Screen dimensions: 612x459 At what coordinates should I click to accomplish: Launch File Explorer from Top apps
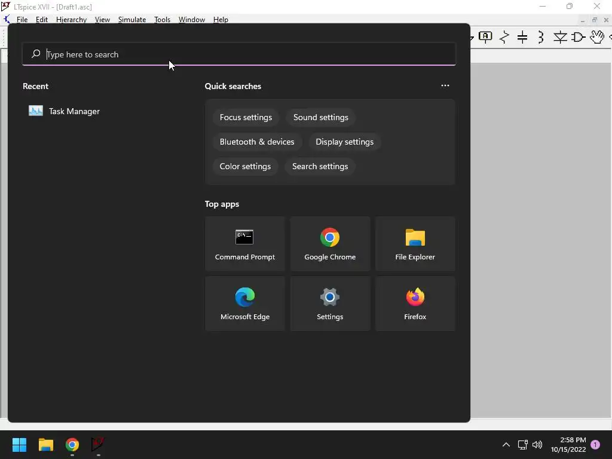415,244
